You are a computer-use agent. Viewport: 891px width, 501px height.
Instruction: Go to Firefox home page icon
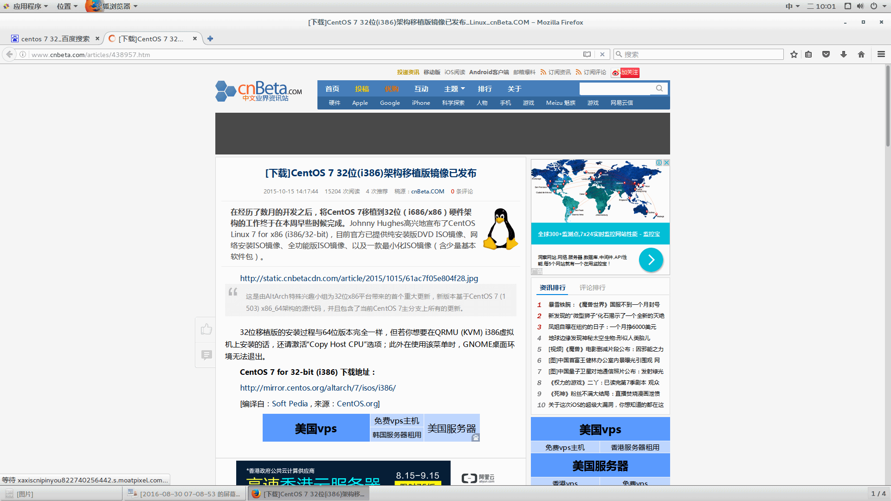click(861, 54)
